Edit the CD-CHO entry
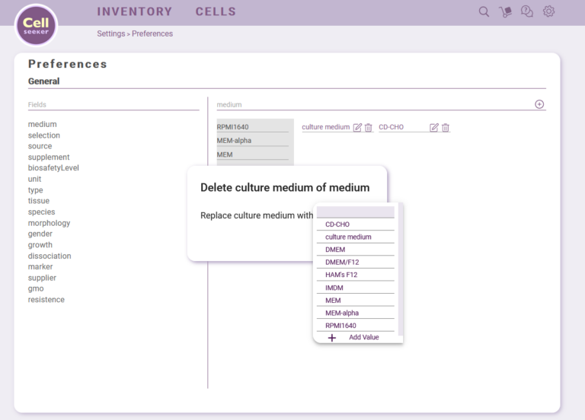This screenshot has width=585, height=420. point(434,128)
